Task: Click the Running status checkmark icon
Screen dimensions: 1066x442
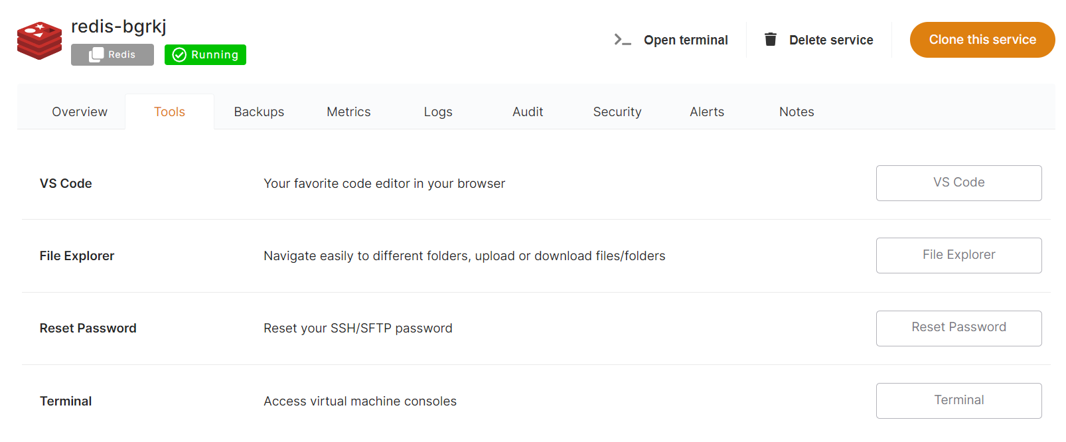Action: pos(179,55)
